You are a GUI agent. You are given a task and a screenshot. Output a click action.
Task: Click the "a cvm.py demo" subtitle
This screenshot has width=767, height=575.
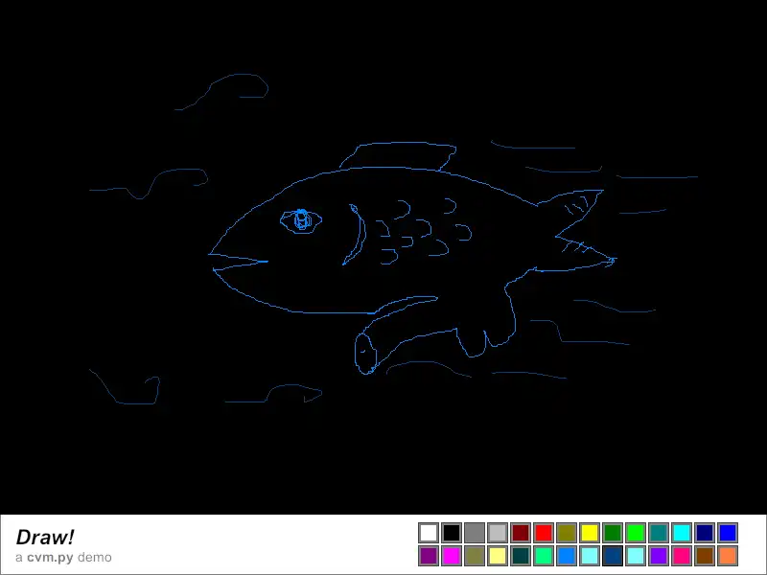(x=63, y=558)
